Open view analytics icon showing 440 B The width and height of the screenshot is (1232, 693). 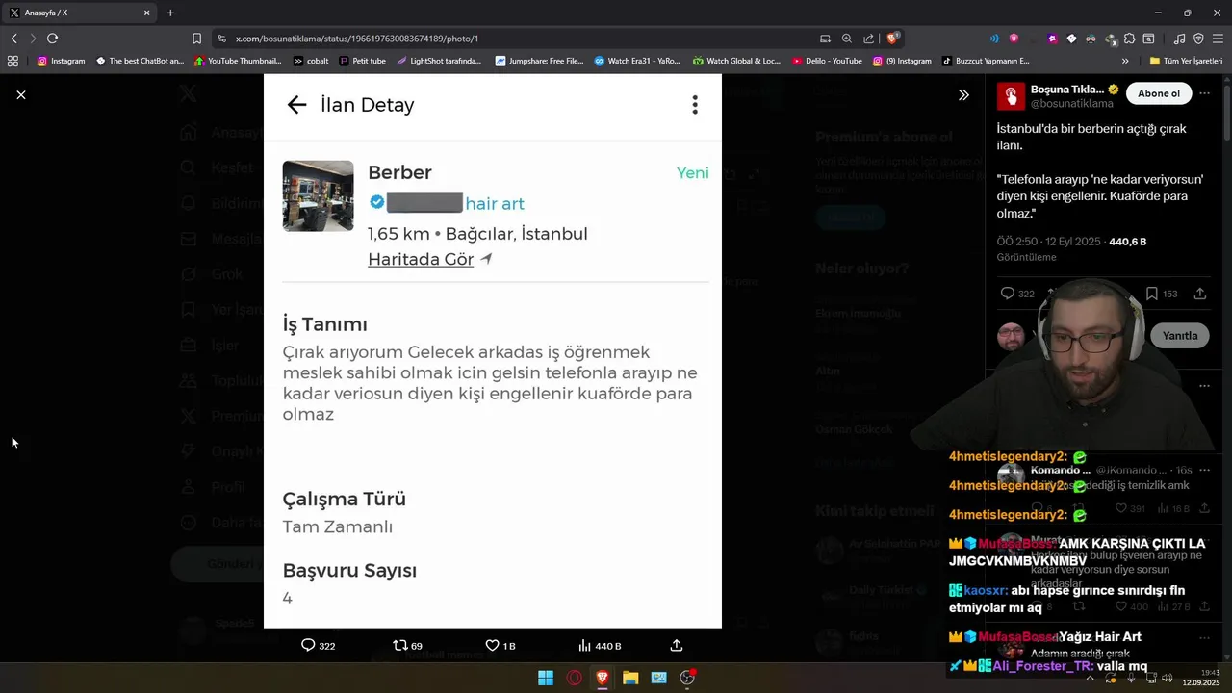tap(584, 645)
